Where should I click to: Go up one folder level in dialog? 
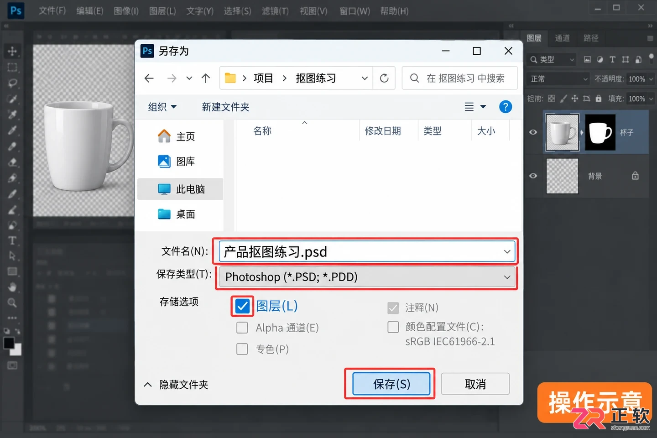[206, 78]
